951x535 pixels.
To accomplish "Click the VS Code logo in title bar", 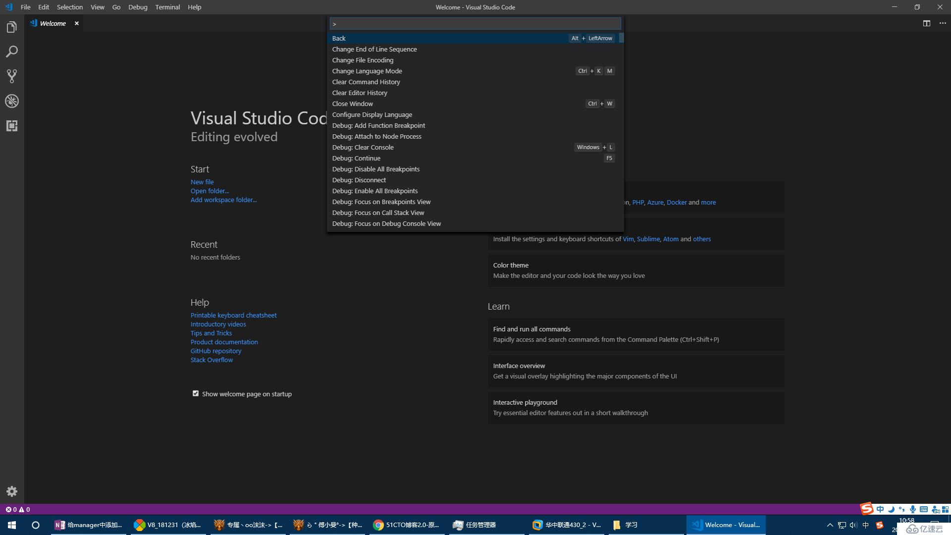I will click(x=8, y=7).
